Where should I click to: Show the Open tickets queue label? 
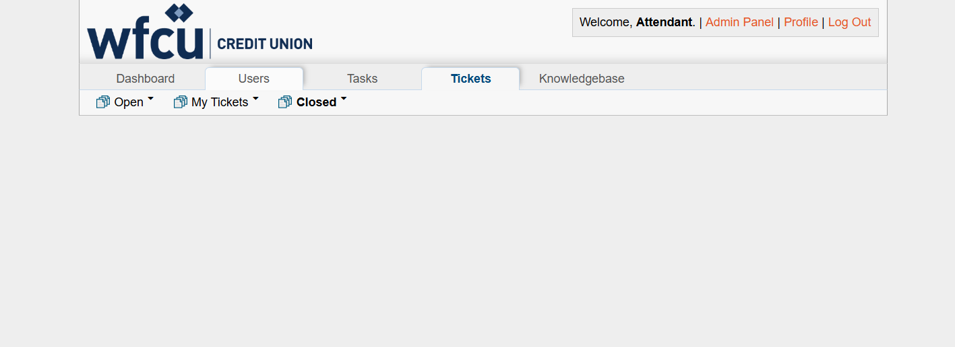coord(129,102)
